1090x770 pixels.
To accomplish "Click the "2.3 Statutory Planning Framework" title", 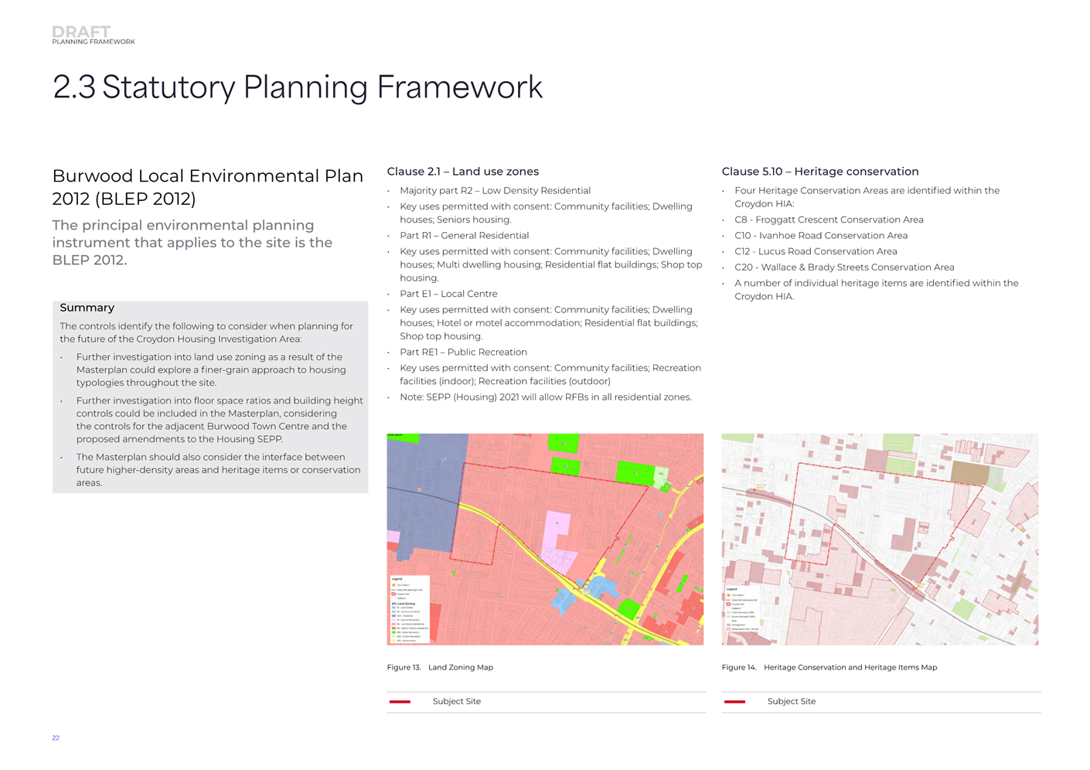I will pos(298,87).
